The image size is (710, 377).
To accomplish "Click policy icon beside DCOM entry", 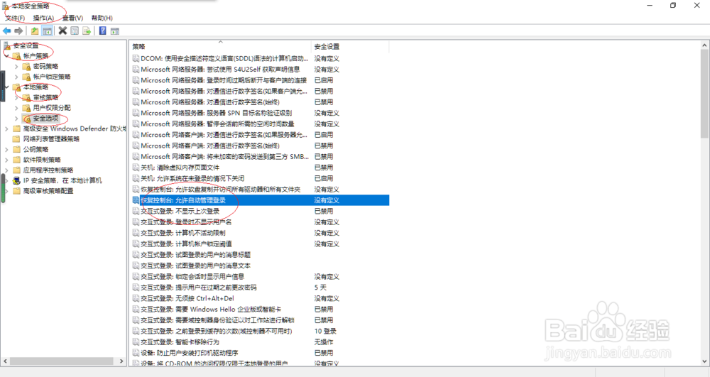I will [136, 58].
